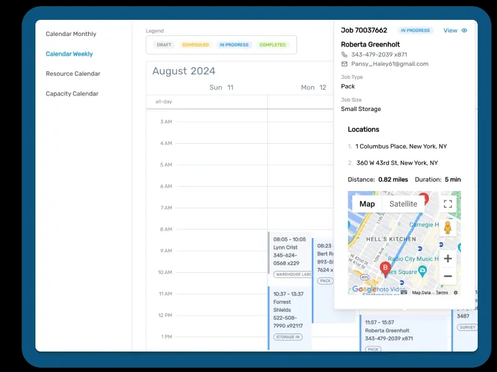This screenshot has height=372, width=497.
Task: Click the Times Square camera map icon
Action: pyautogui.click(x=422, y=270)
